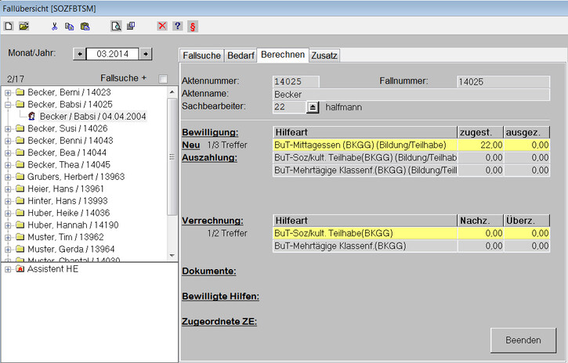This screenshot has height=363, width=568.
Task: Advance to next month with right arrow
Action: (x=145, y=54)
